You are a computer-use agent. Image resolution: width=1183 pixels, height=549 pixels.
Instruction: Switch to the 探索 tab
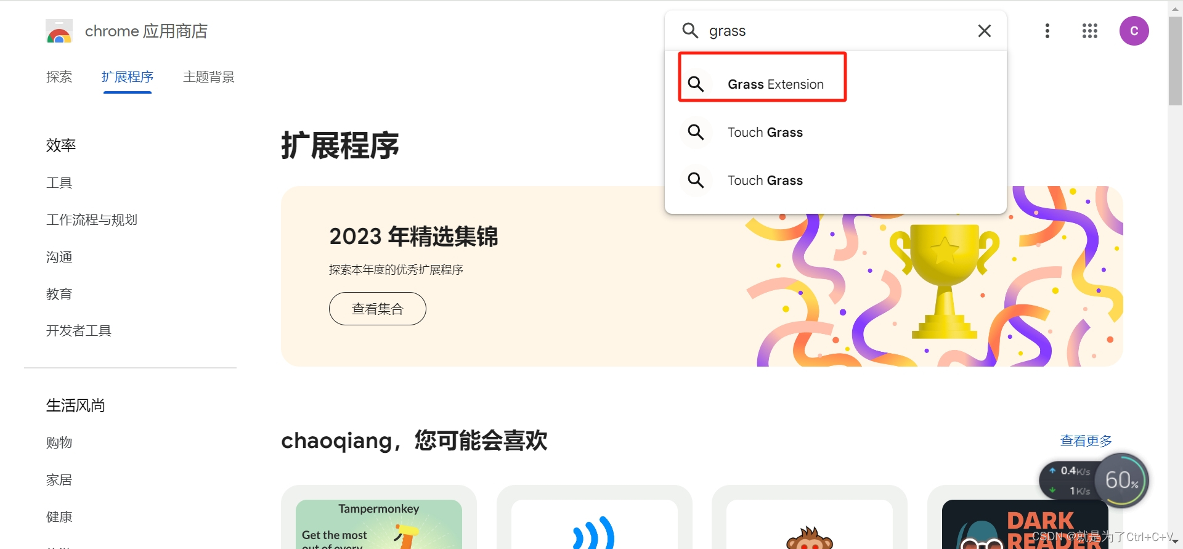(59, 77)
